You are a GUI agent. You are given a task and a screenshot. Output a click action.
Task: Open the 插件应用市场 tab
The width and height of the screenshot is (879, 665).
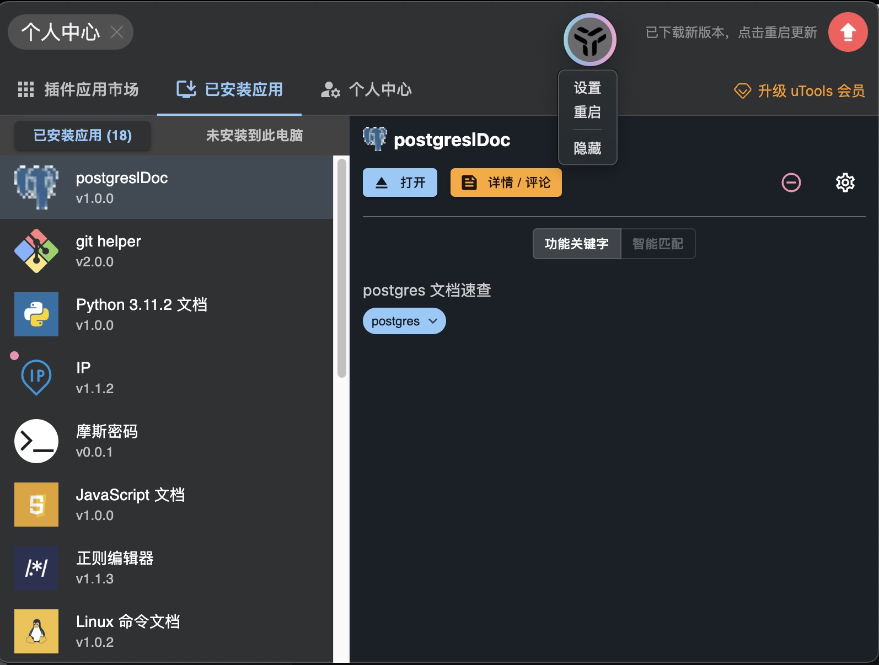pos(78,89)
